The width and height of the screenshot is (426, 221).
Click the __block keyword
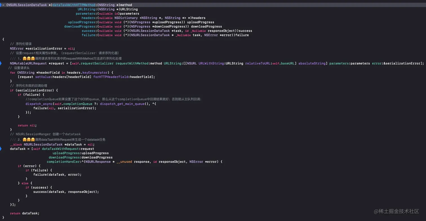coord(16,145)
